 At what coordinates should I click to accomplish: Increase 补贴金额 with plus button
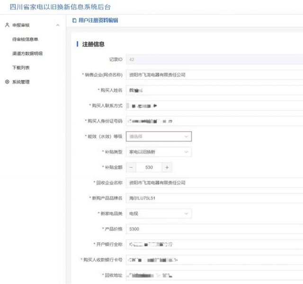click(167, 168)
